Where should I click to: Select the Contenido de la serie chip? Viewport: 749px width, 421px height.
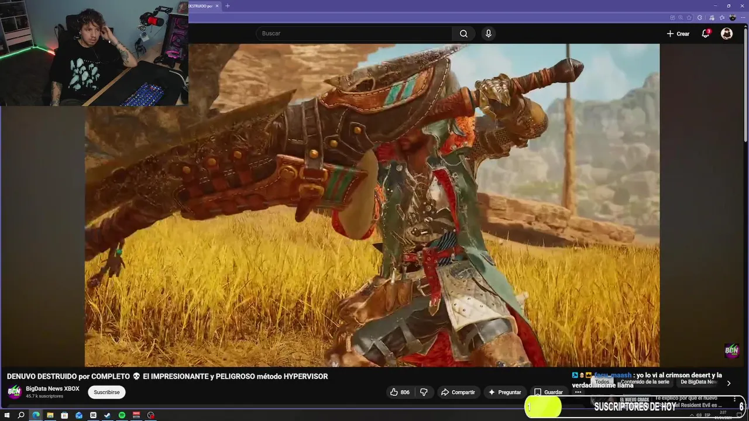[645, 382]
